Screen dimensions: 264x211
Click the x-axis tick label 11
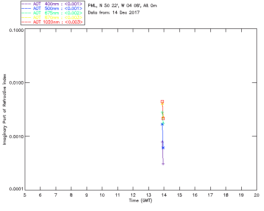(x=118, y=195)
